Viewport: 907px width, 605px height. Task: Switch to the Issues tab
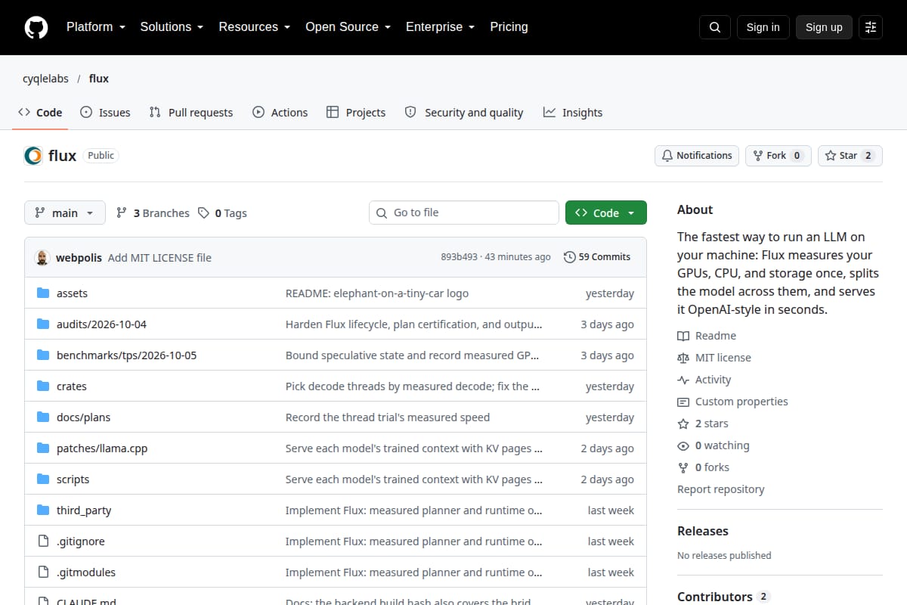[x=105, y=113]
